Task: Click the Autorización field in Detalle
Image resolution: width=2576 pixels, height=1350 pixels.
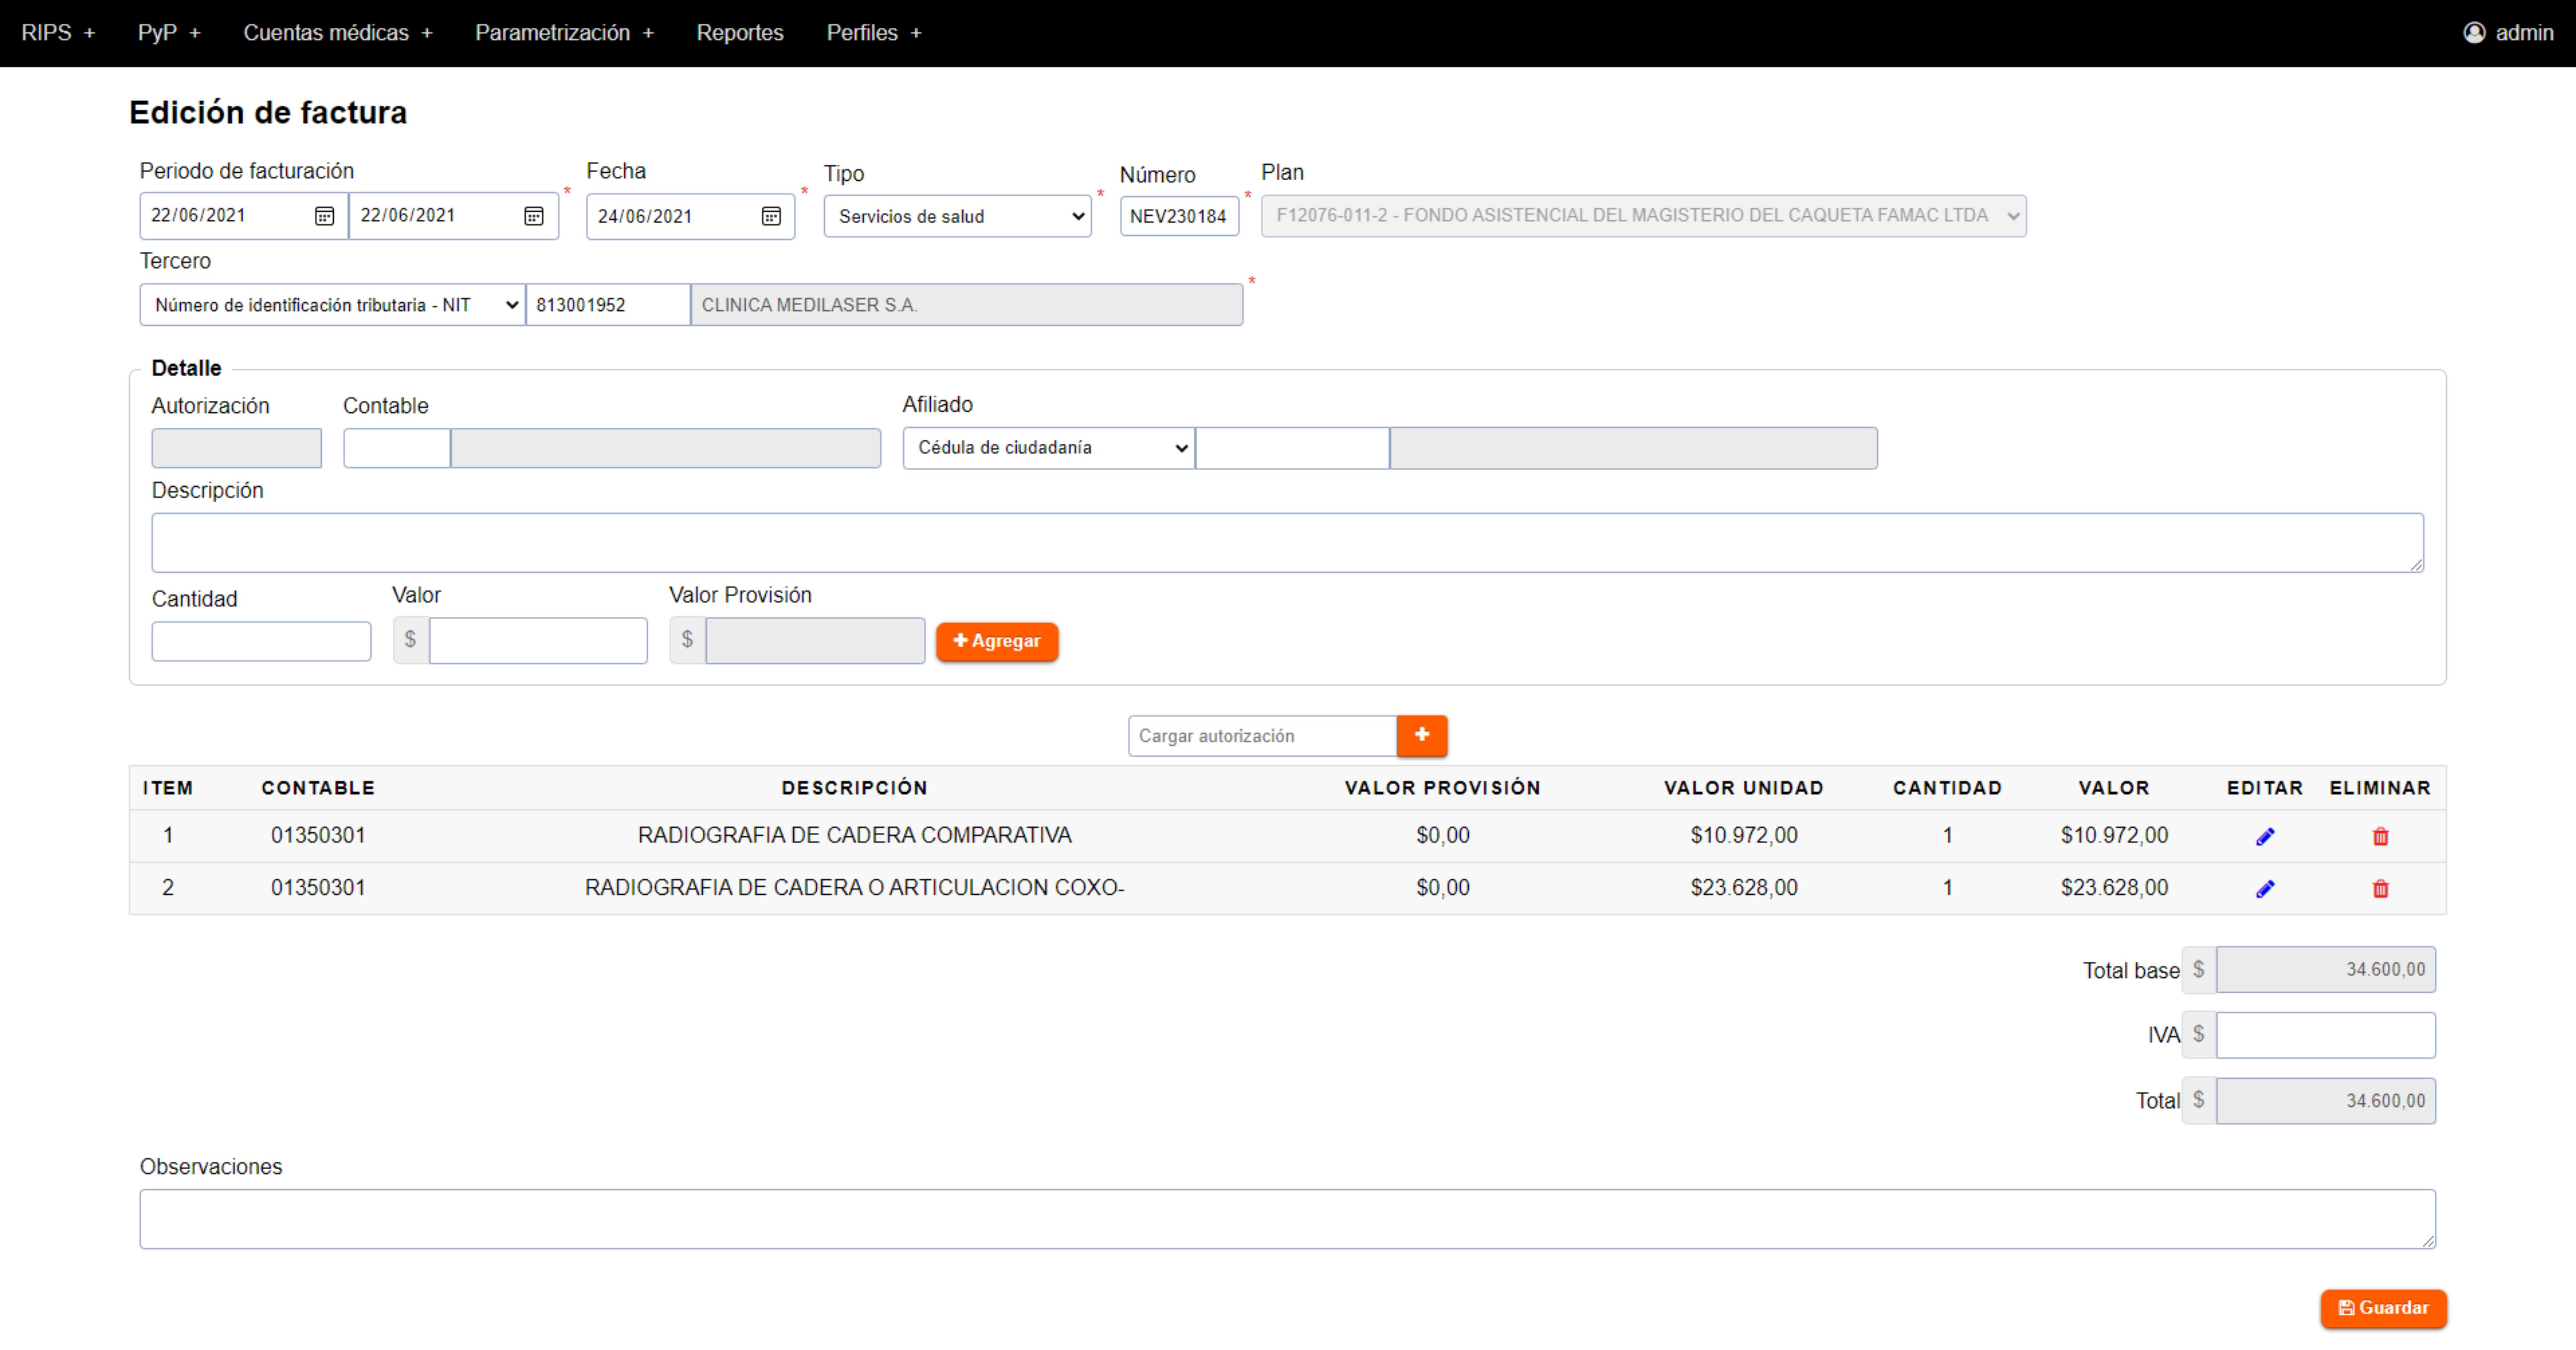Action: pyautogui.click(x=236, y=448)
